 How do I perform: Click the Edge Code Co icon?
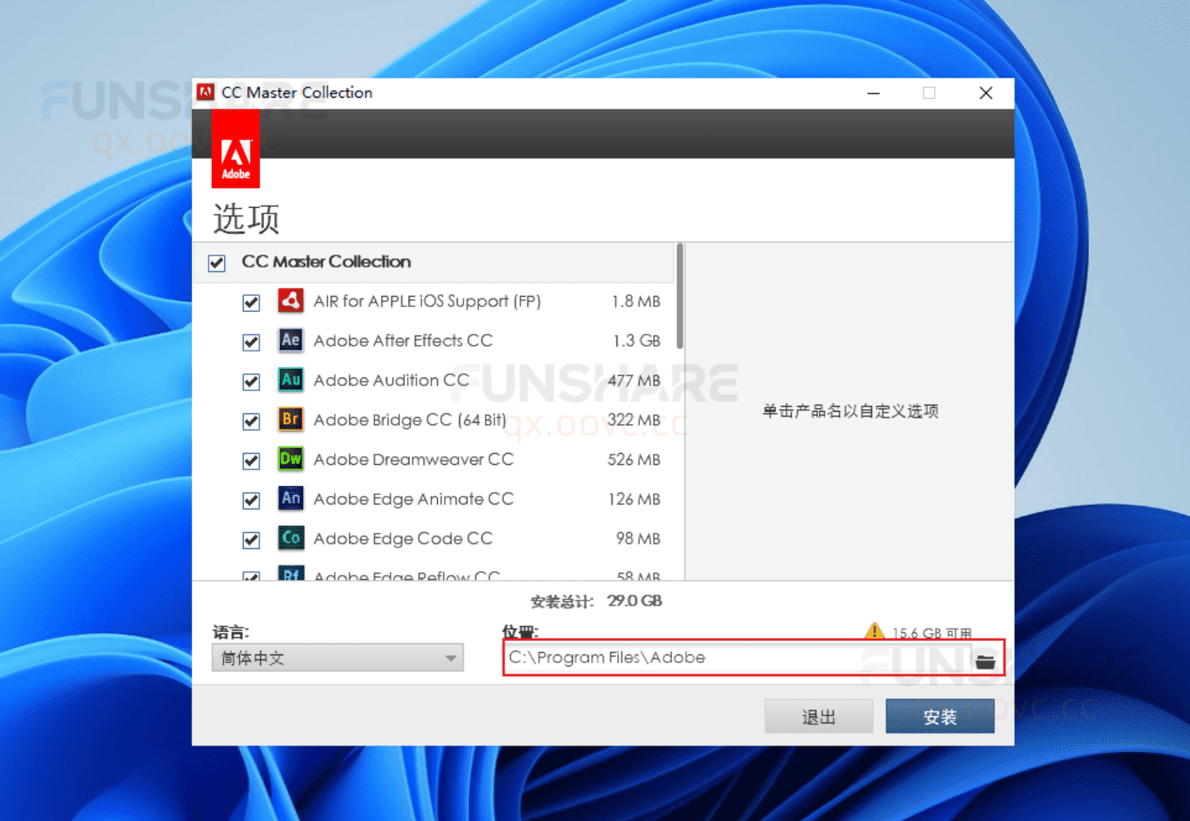point(290,539)
